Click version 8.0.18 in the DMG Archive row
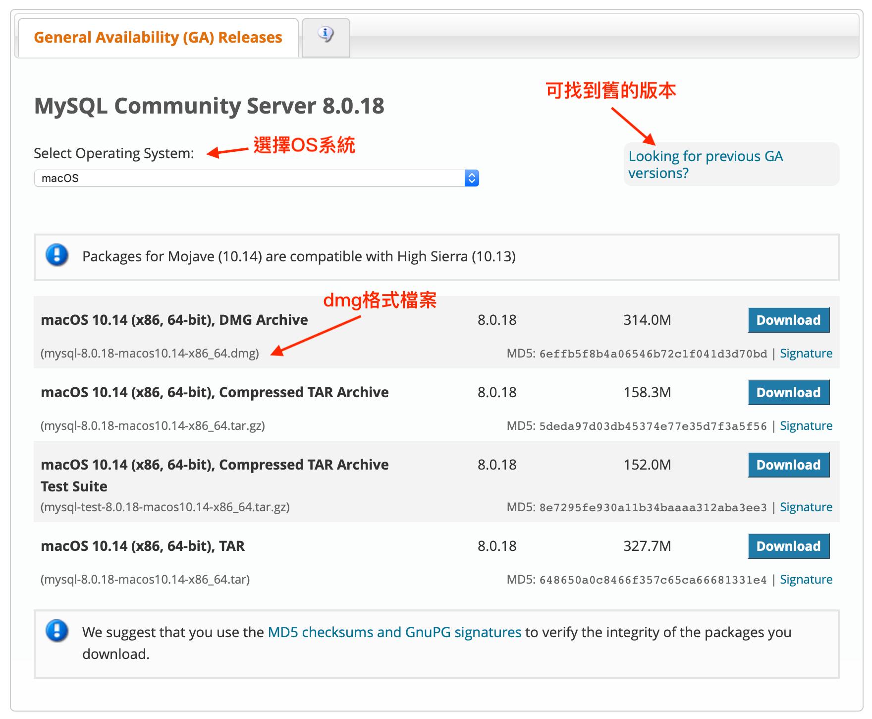Image resolution: width=872 pixels, height=719 pixels. (497, 320)
